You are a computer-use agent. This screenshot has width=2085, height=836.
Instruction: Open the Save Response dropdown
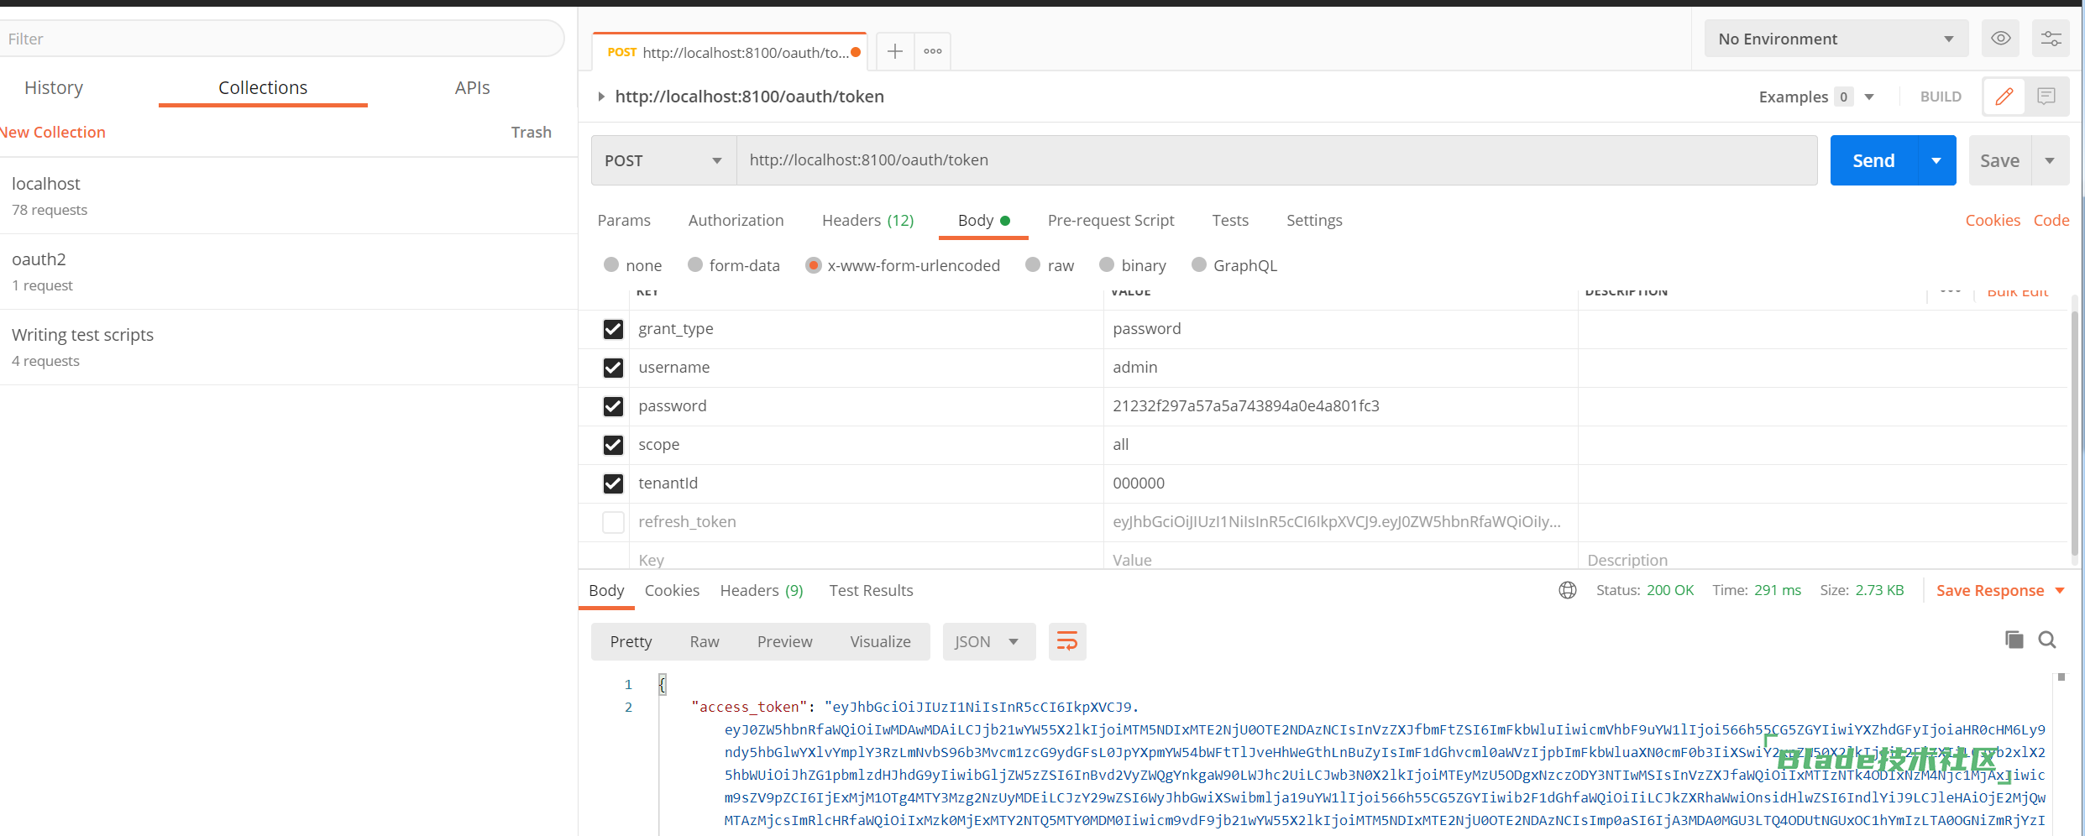pyautogui.click(x=2060, y=591)
